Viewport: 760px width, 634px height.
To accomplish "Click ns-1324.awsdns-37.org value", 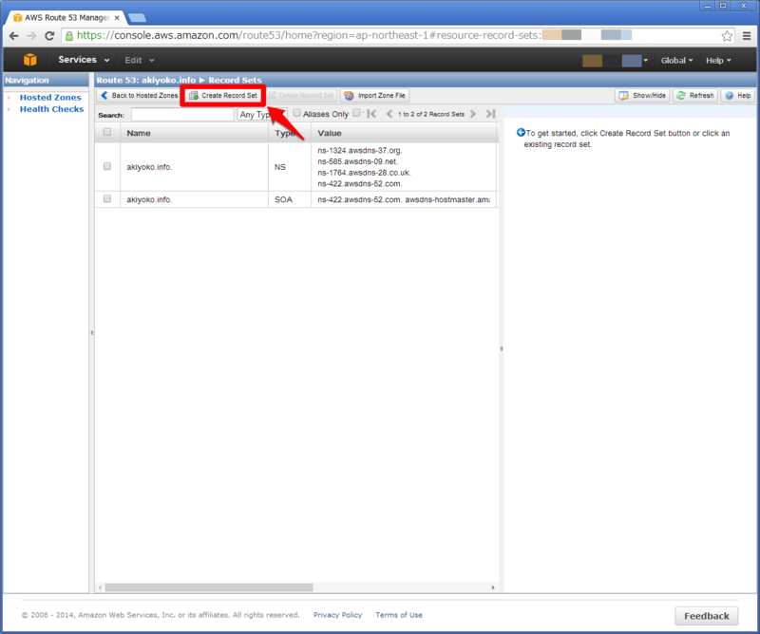I will 360,150.
